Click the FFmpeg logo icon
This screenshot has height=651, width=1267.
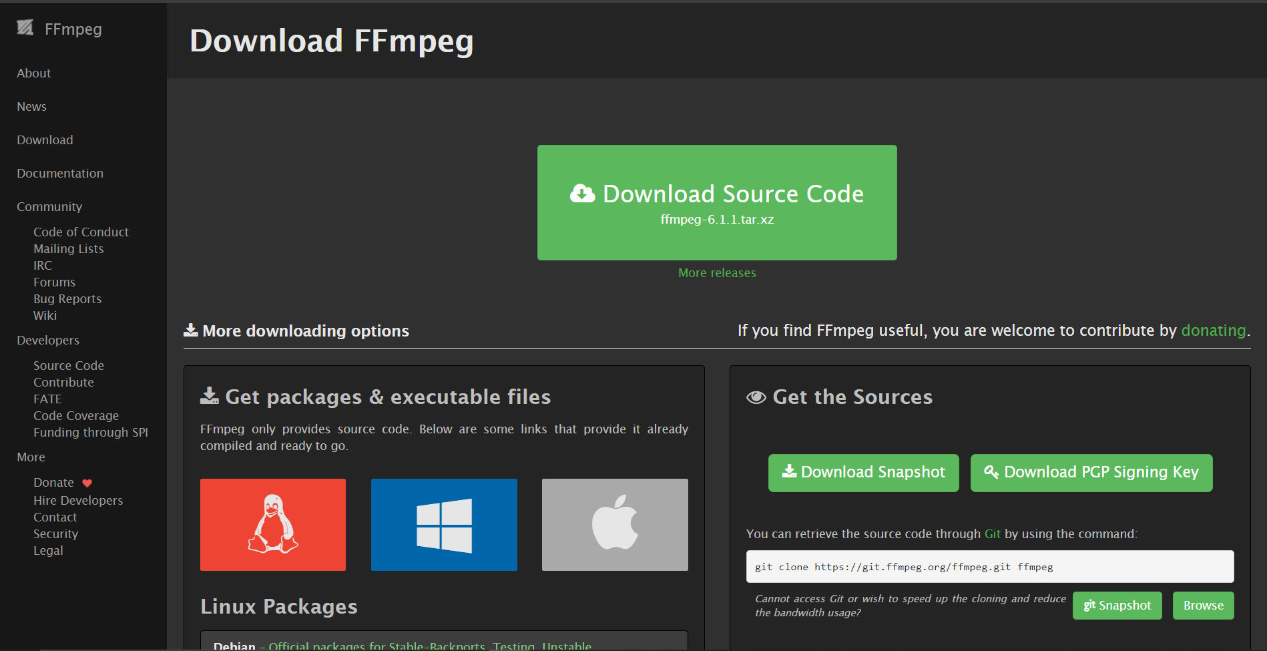click(x=25, y=28)
